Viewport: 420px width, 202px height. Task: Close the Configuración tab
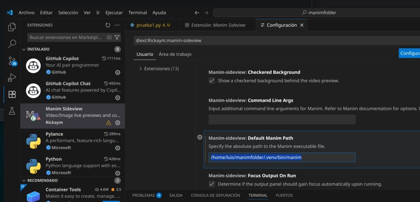pos(302,25)
